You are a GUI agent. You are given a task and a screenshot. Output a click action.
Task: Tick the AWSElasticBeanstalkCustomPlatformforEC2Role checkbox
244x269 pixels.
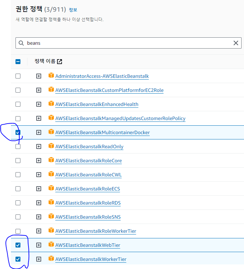pyautogui.click(x=18, y=90)
